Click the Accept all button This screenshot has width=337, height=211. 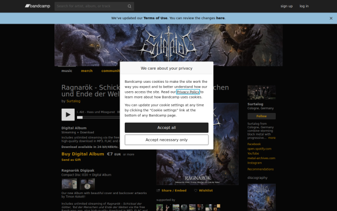pos(167,128)
